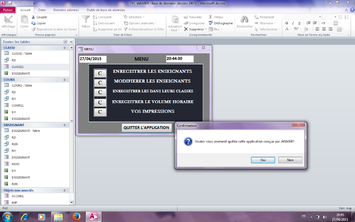Open Options avancées dropdown

(140, 23)
